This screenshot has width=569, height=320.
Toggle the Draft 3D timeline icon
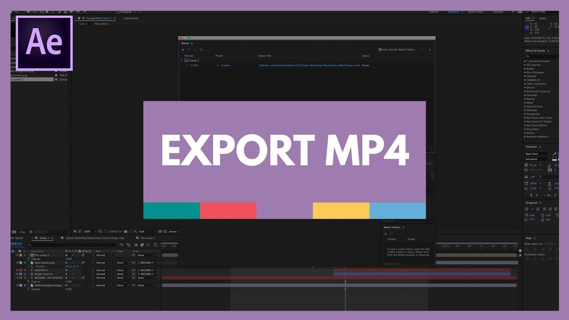click(x=129, y=245)
